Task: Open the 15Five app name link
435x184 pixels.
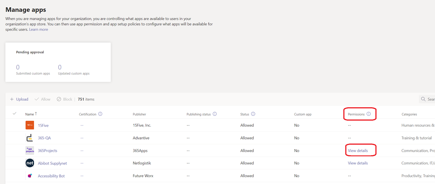Action: [43, 125]
